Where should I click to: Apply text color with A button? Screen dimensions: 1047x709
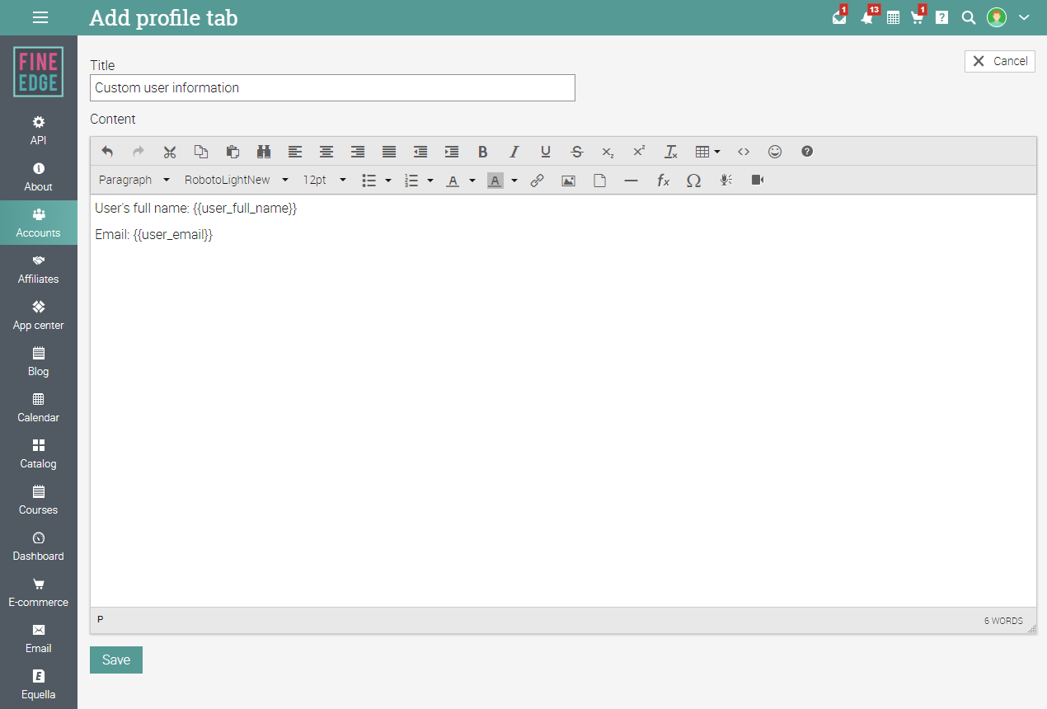tap(453, 181)
